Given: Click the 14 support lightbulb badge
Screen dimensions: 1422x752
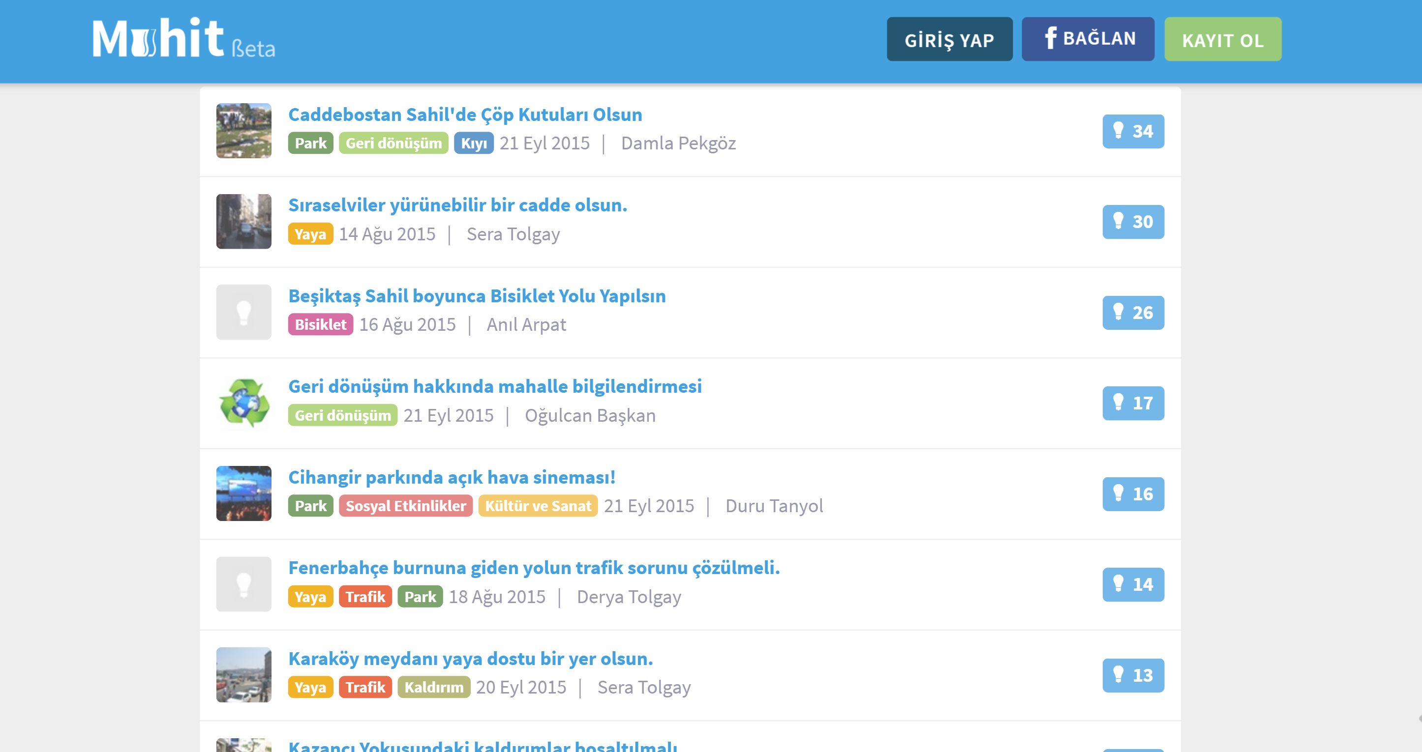Looking at the screenshot, I should coord(1133,584).
